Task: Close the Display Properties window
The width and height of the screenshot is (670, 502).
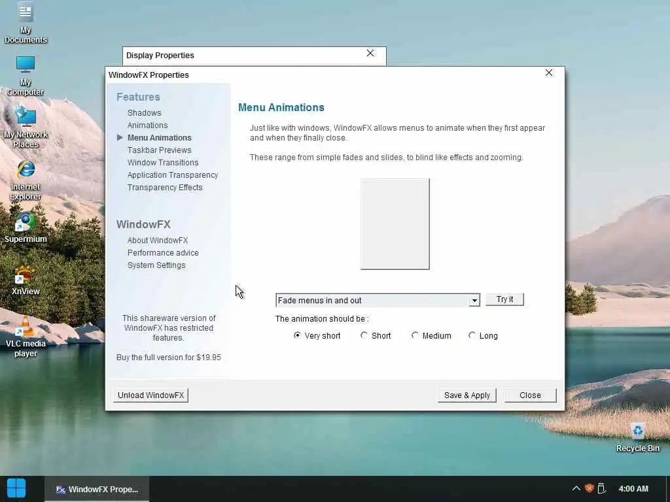Action: pyautogui.click(x=370, y=53)
